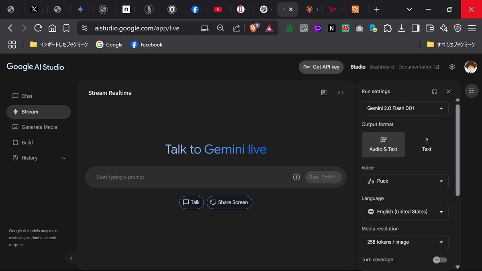Viewport: 482px width, 271px height.
Task: Open the apps grid in bookmarks bar
Action: [12, 45]
